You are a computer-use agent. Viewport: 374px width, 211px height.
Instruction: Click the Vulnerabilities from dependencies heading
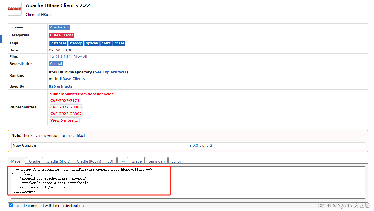tap(82, 94)
